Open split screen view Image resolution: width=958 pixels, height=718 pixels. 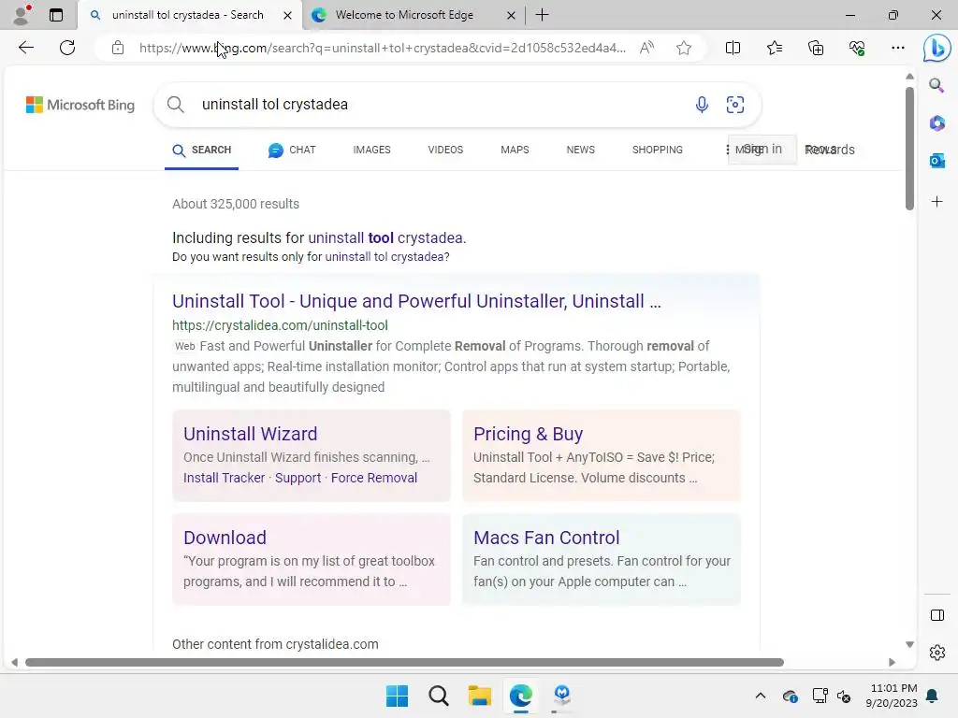(733, 48)
